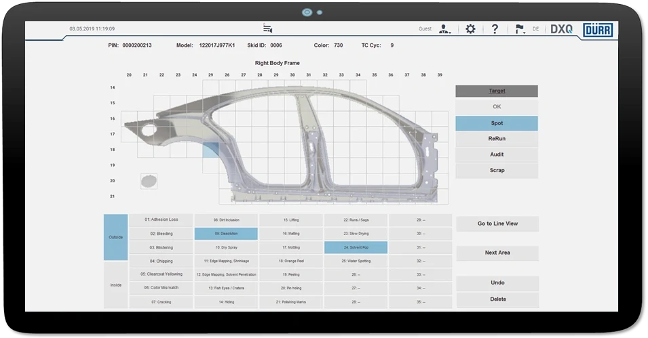Image resolution: width=648 pixels, height=338 pixels.
Task: Choose the Spot repair option
Action: [497, 123]
